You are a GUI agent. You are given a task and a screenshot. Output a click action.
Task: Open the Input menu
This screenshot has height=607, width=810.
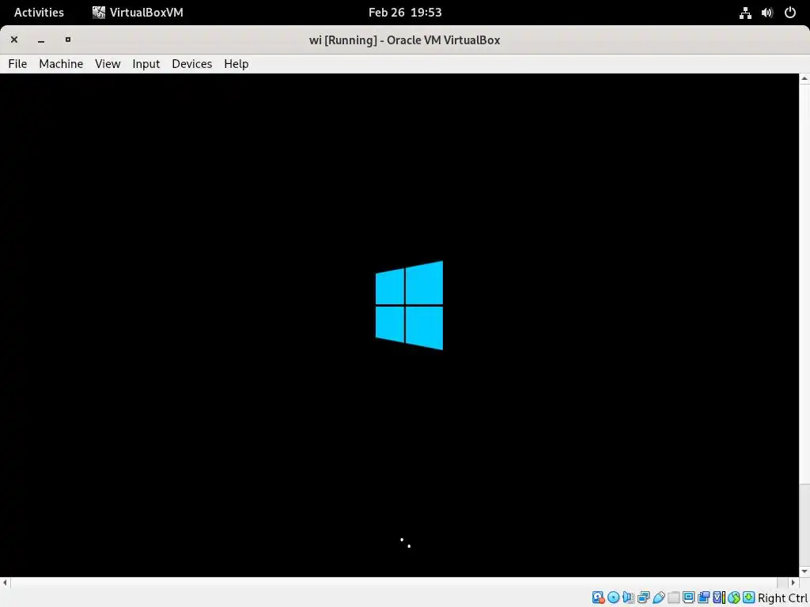(x=146, y=63)
